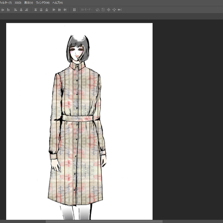The image size is (223, 223).
Task: Select the 3D zoom camera icon
Action: [120, 10]
